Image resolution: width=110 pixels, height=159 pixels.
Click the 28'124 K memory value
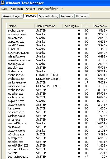[102, 90]
